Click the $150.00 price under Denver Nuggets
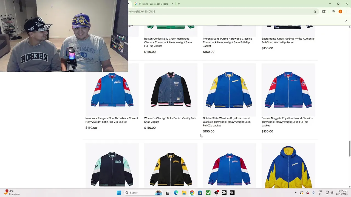 point(267,131)
